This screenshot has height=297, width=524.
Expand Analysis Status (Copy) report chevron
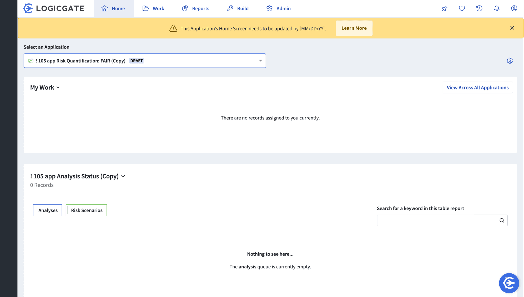coord(123,176)
